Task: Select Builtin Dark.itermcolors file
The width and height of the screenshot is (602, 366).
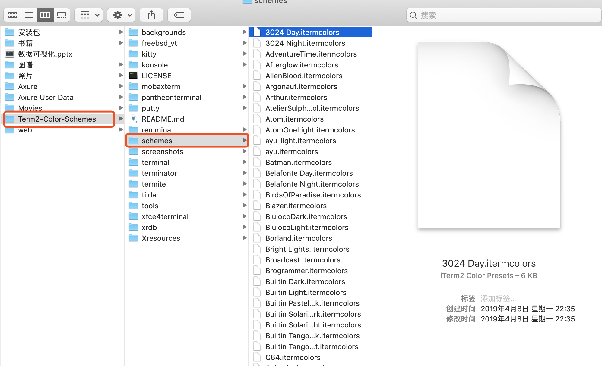Action: coord(305,281)
